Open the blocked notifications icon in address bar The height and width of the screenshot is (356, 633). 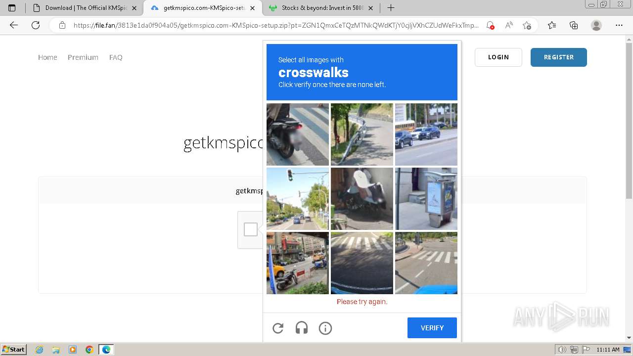(x=490, y=25)
